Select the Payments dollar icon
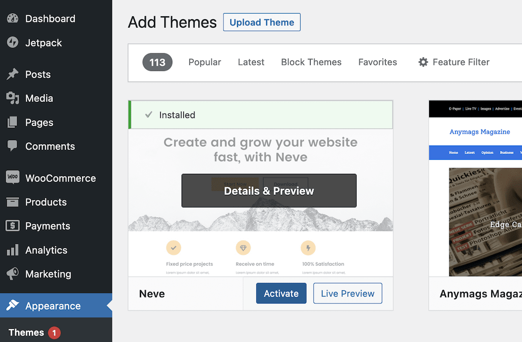522x342 pixels. click(x=13, y=226)
